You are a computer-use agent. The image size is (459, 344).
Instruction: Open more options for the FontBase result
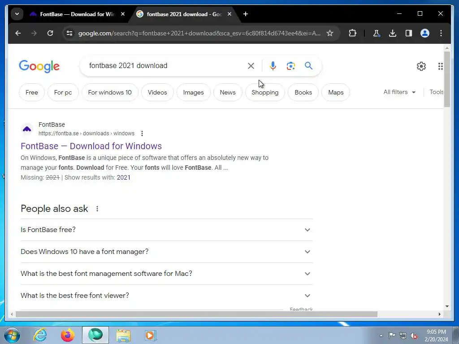[x=142, y=133]
